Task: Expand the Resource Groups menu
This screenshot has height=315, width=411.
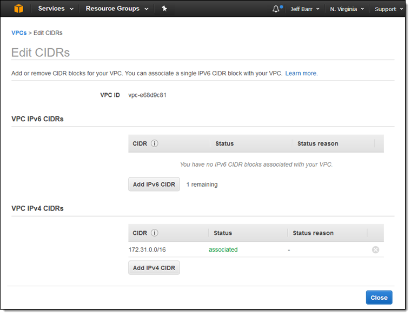Action: tap(117, 9)
